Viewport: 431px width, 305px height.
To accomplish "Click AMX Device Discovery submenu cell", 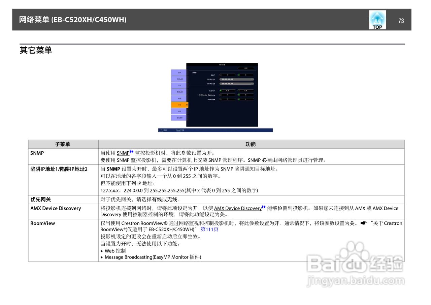I will click(63, 212).
